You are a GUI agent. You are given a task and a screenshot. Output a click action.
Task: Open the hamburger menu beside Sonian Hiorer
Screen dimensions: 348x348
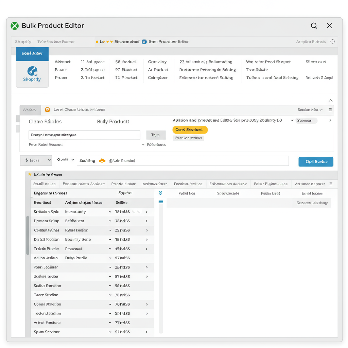330,110
